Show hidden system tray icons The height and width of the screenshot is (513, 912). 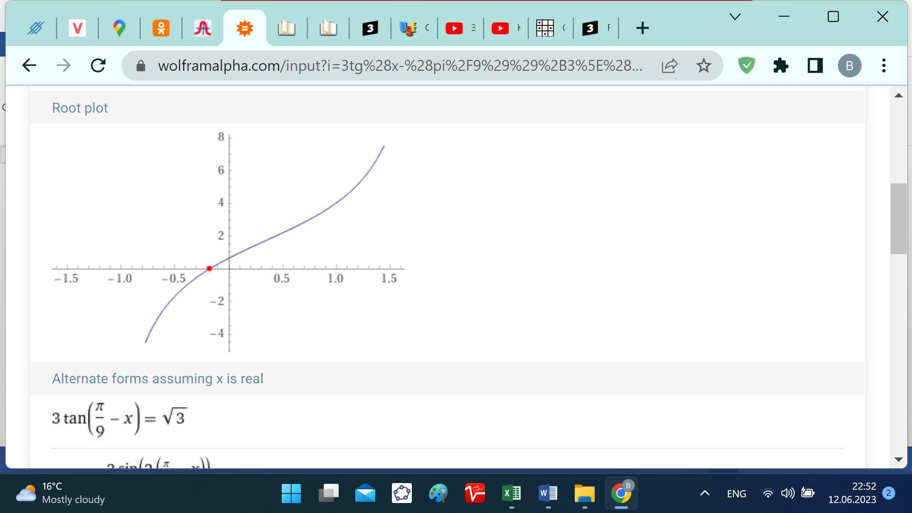(x=705, y=494)
